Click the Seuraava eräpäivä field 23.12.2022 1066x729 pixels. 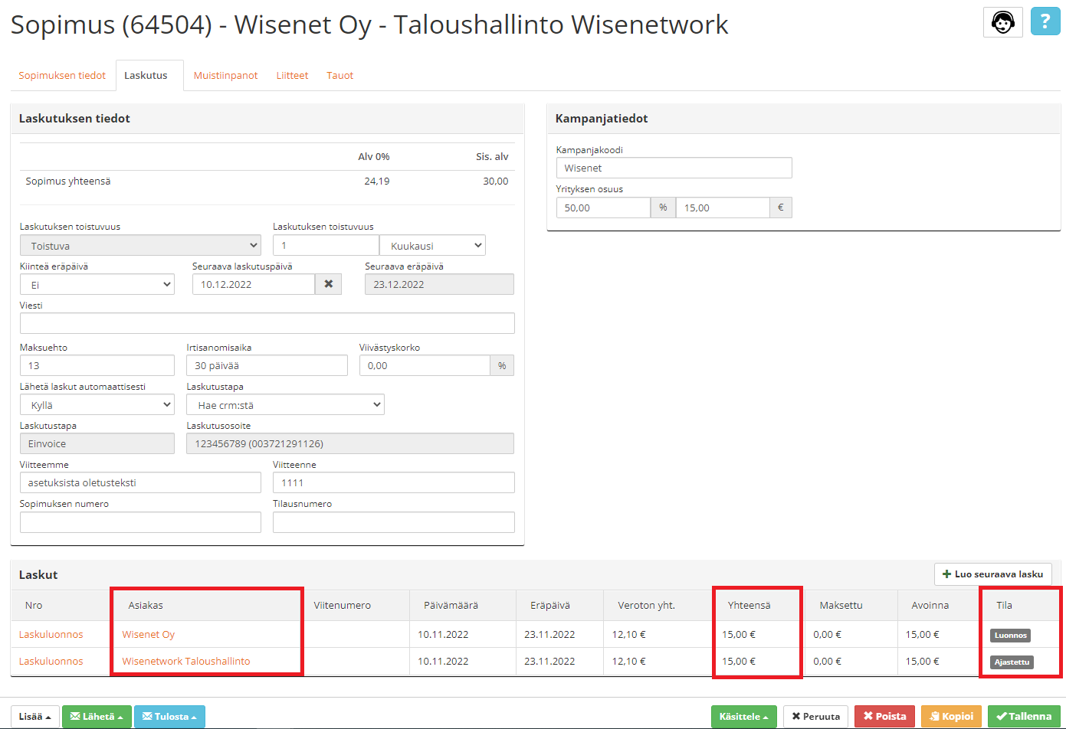point(439,284)
